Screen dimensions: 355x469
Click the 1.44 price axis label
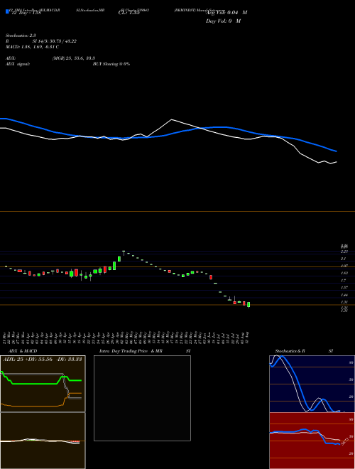[x=344, y=295]
